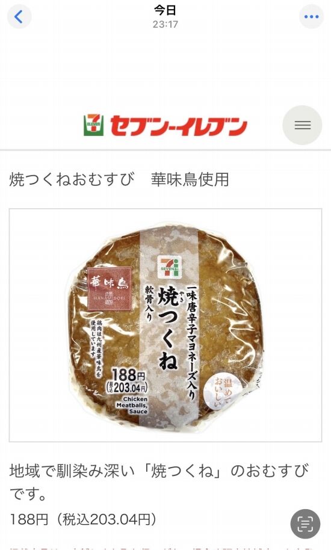Tap the 7&i logo on the package
This screenshot has height=550, width=331.
tap(169, 267)
